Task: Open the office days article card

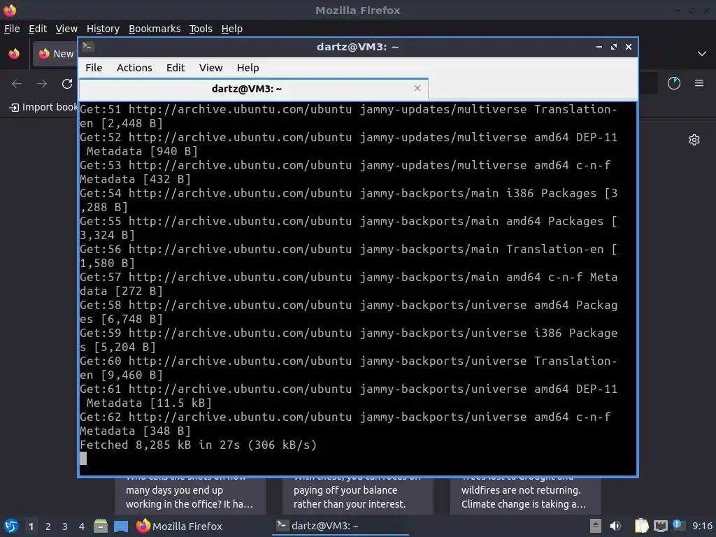Action: tap(190, 496)
